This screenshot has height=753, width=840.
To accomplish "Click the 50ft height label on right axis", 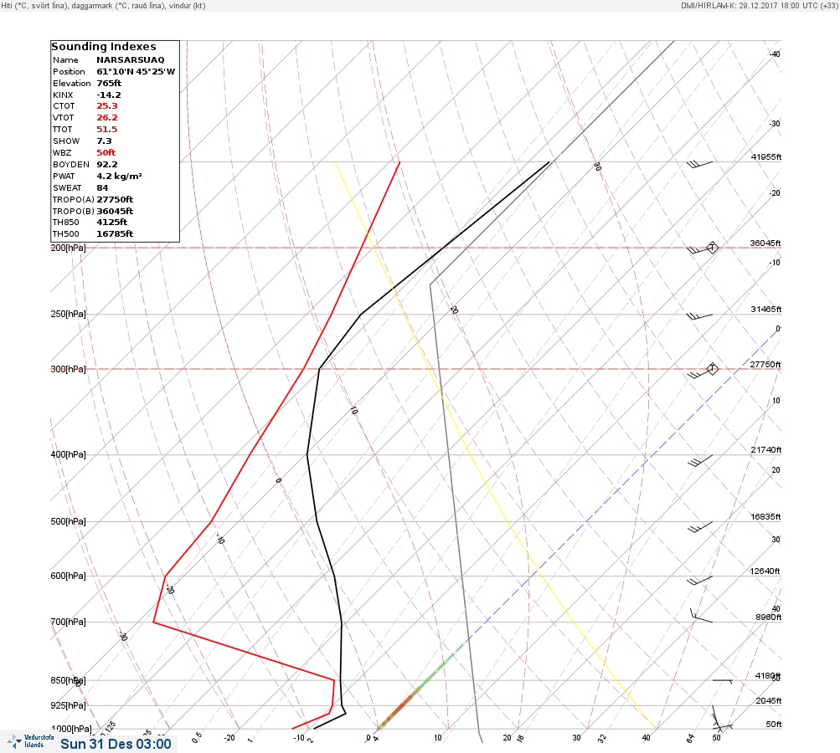I will pyautogui.click(x=774, y=724).
